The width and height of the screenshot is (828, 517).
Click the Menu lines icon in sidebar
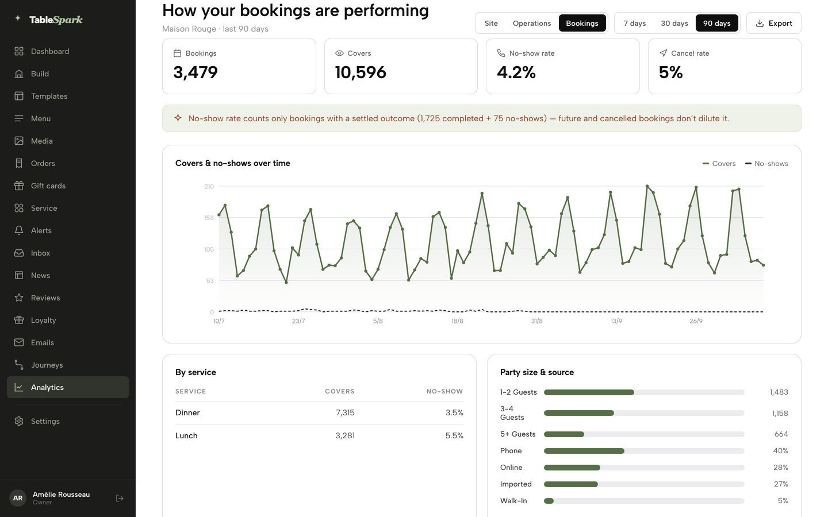pos(19,118)
